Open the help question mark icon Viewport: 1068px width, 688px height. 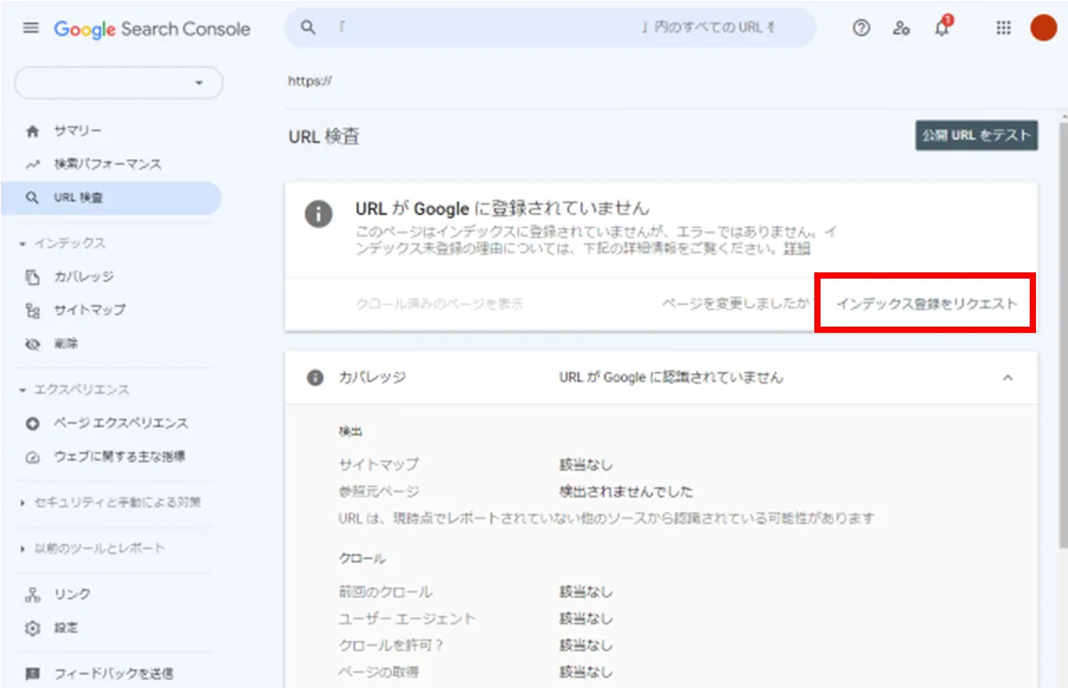(x=861, y=28)
